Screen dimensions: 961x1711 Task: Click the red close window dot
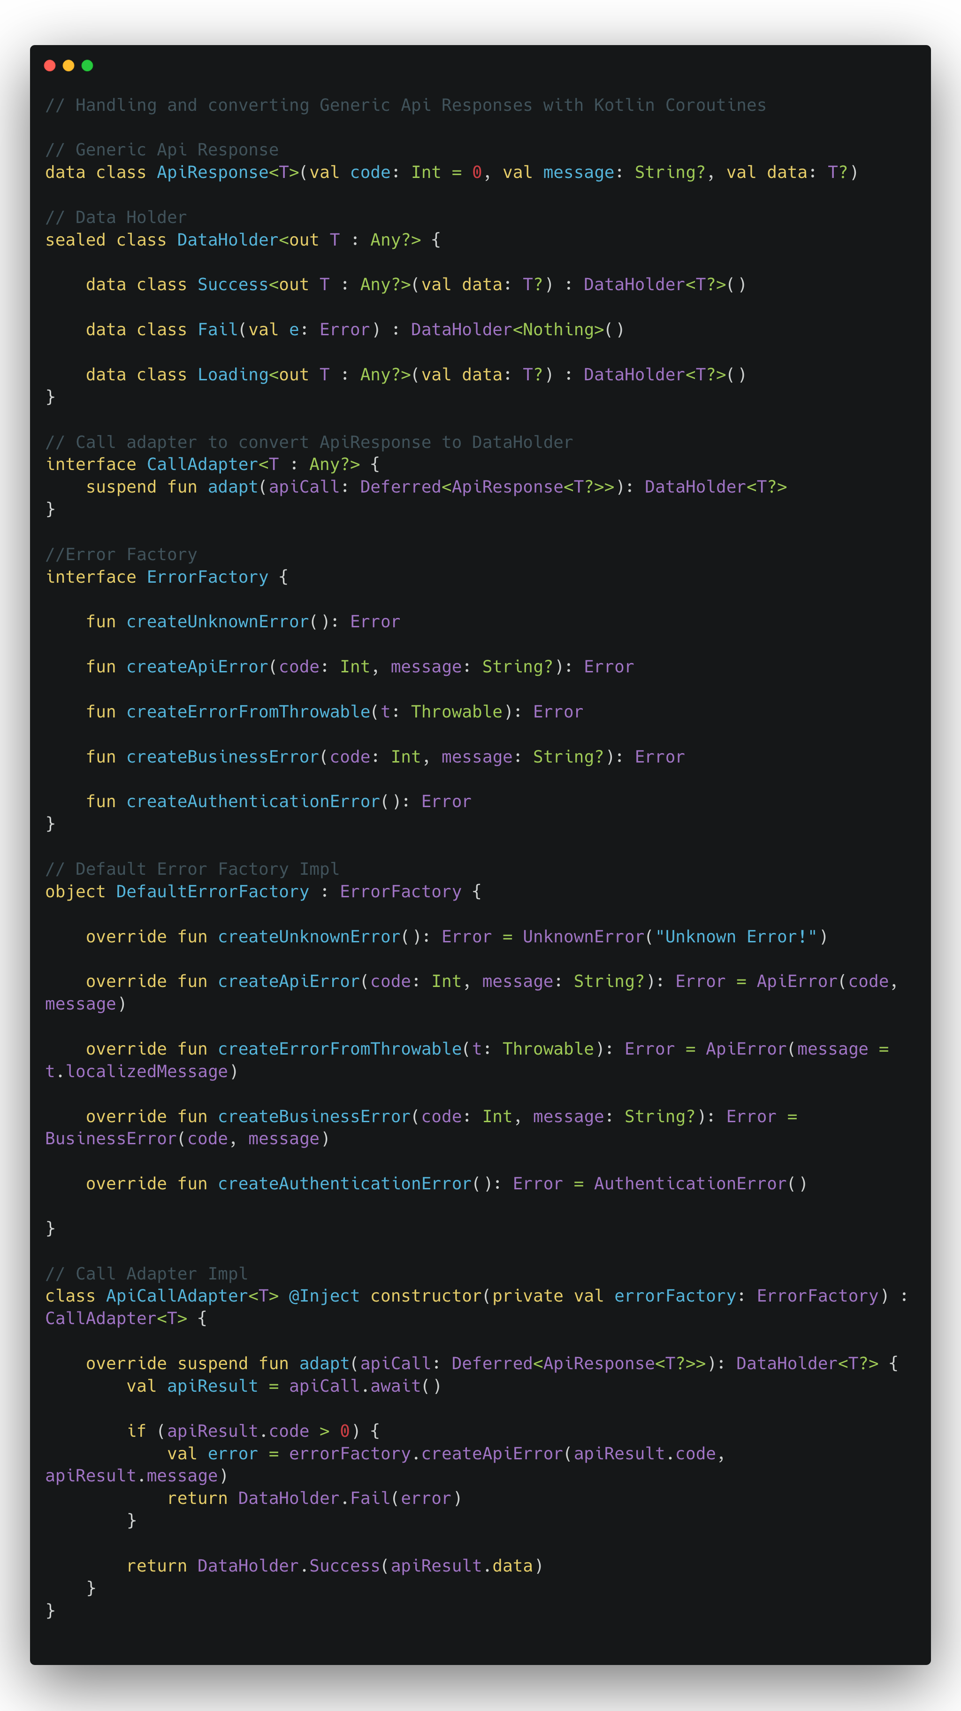[x=50, y=66]
